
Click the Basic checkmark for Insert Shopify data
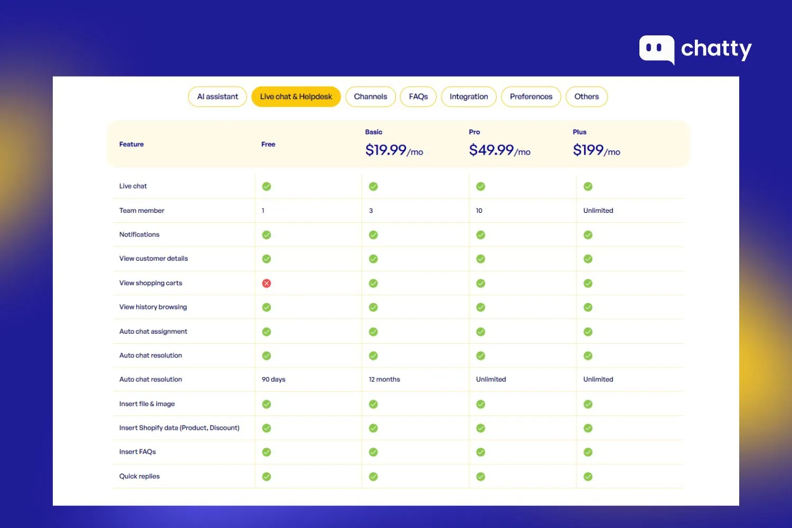pyautogui.click(x=373, y=428)
